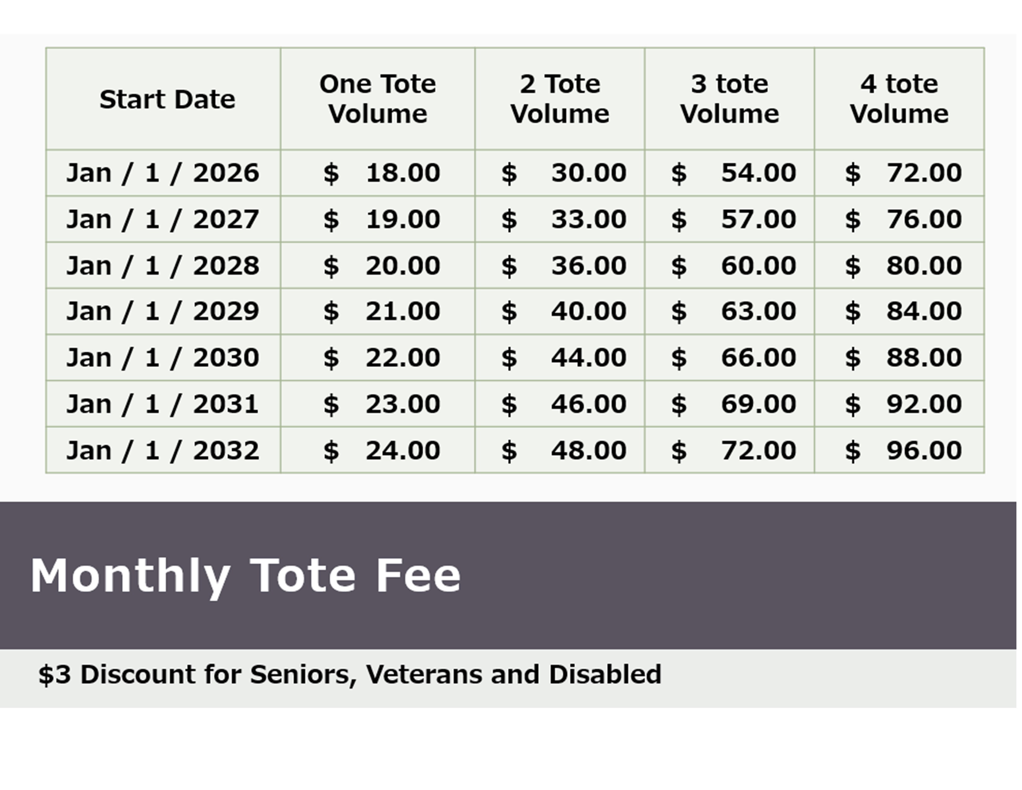This screenshot has height=790, width=1022.
Task: Select the 3 tote Volume header
Action: coord(730,99)
